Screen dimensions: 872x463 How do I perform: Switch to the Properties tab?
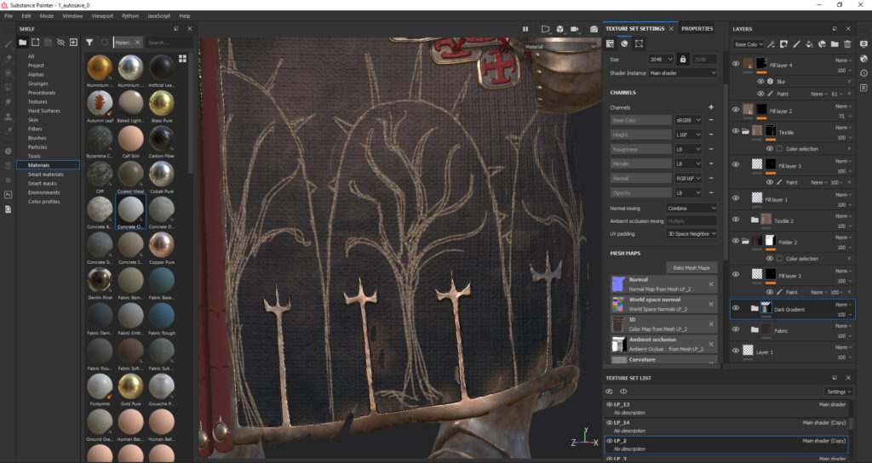(697, 29)
